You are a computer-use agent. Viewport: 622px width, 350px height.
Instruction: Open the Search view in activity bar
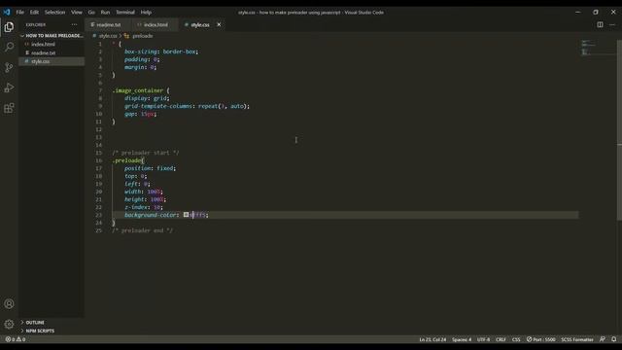point(9,47)
